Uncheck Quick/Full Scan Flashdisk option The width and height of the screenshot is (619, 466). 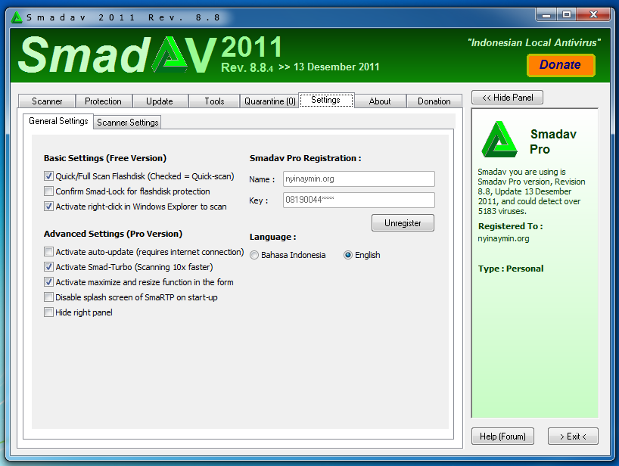[48, 176]
